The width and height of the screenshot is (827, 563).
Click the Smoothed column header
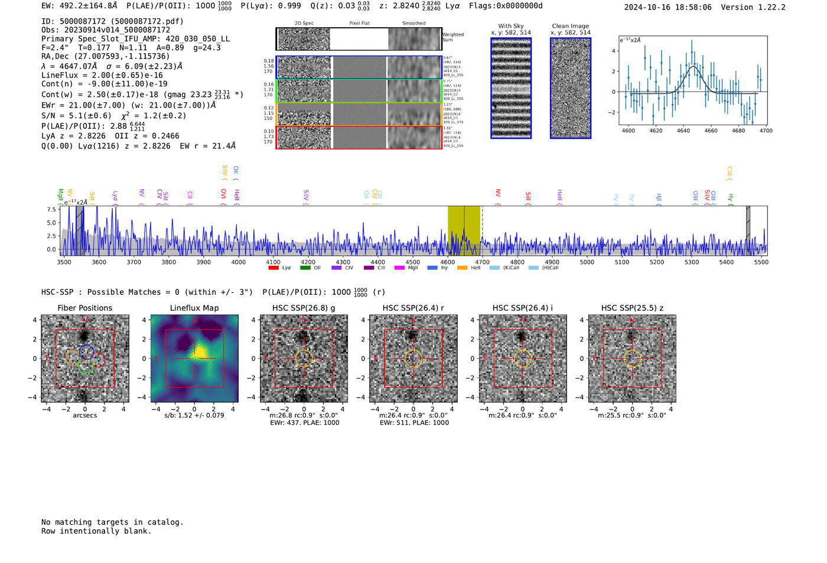pos(414,24)
